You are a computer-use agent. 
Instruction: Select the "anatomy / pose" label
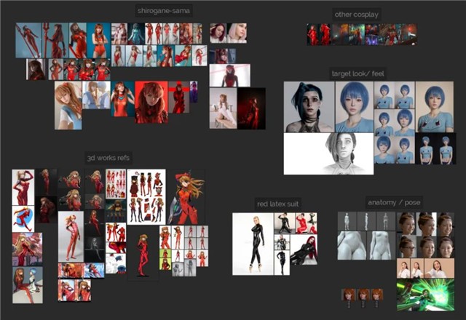click(x=394, y=202)
